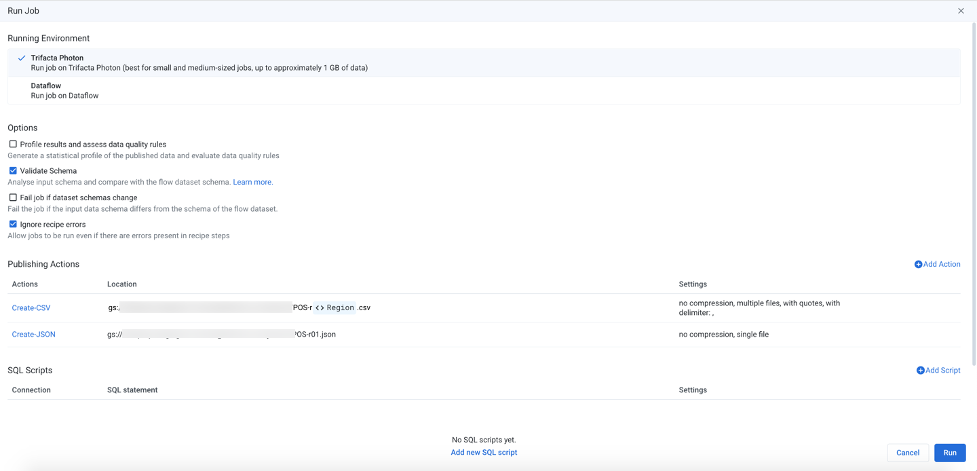977x471 pixels.
Task: Click the checkmark icon next to Trifacta Photon
Action: 22,58
